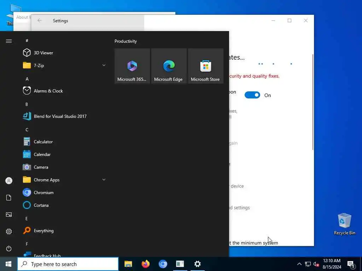
Task: Open the user account icon in Start
Action: 9,181
